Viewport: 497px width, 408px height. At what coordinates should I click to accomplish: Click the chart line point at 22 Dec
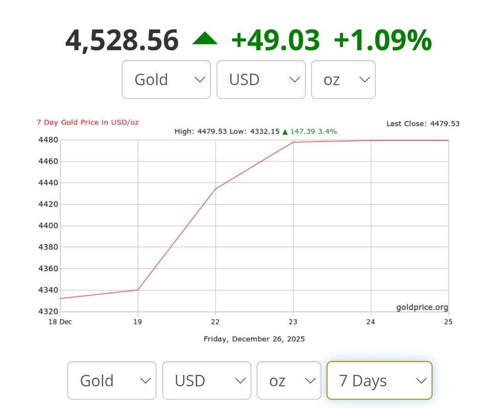click(x=216, y=189)
